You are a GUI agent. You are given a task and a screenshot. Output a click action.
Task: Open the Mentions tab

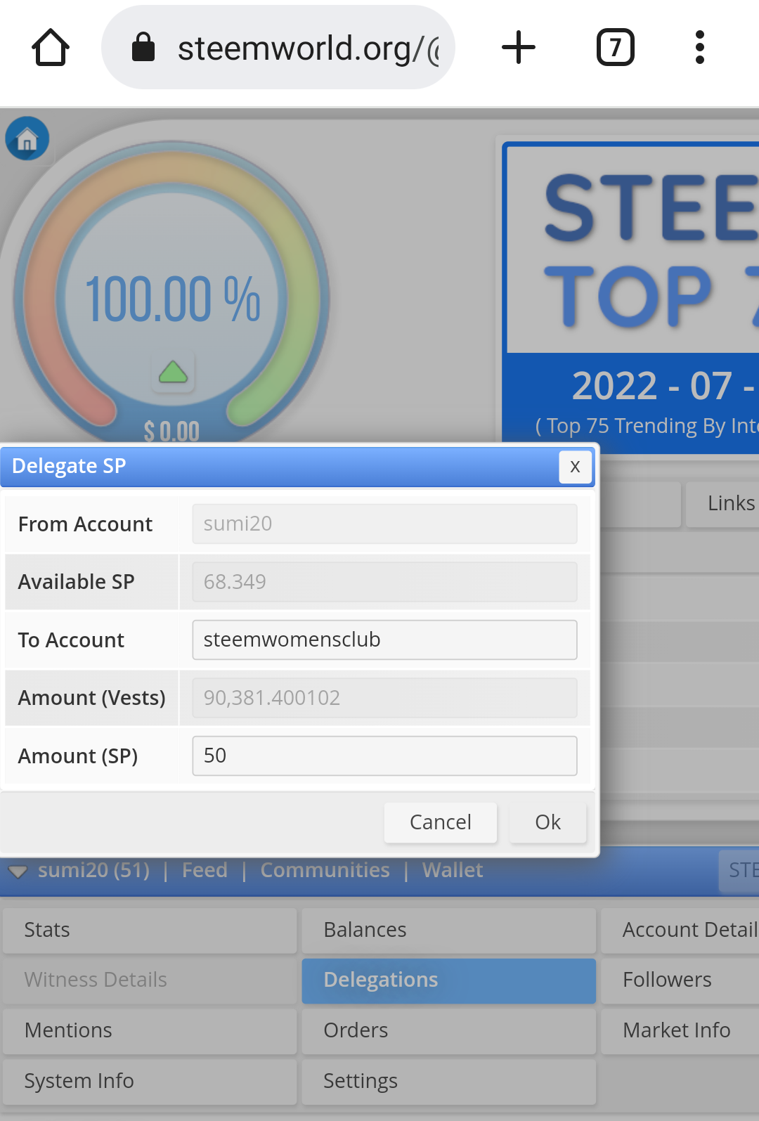(x=150, y=1030)
